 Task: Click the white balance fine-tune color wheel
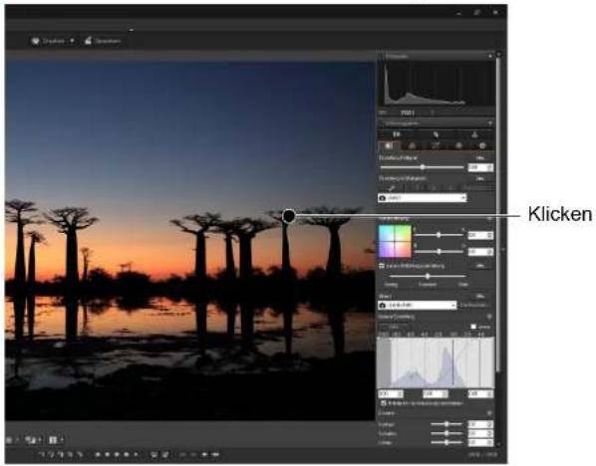[395, 241]
